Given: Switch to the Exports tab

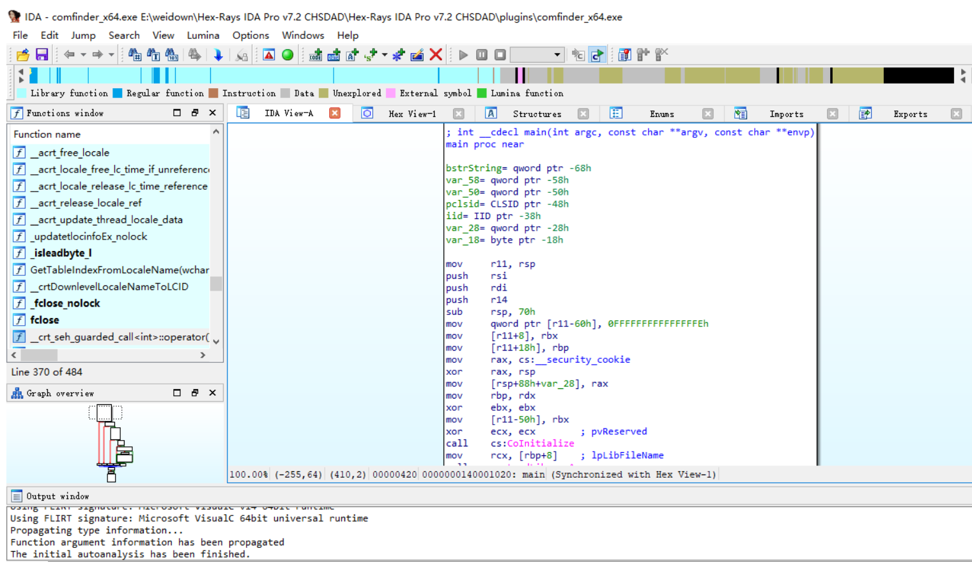Looking at the screenshot, I should point(910,114).
